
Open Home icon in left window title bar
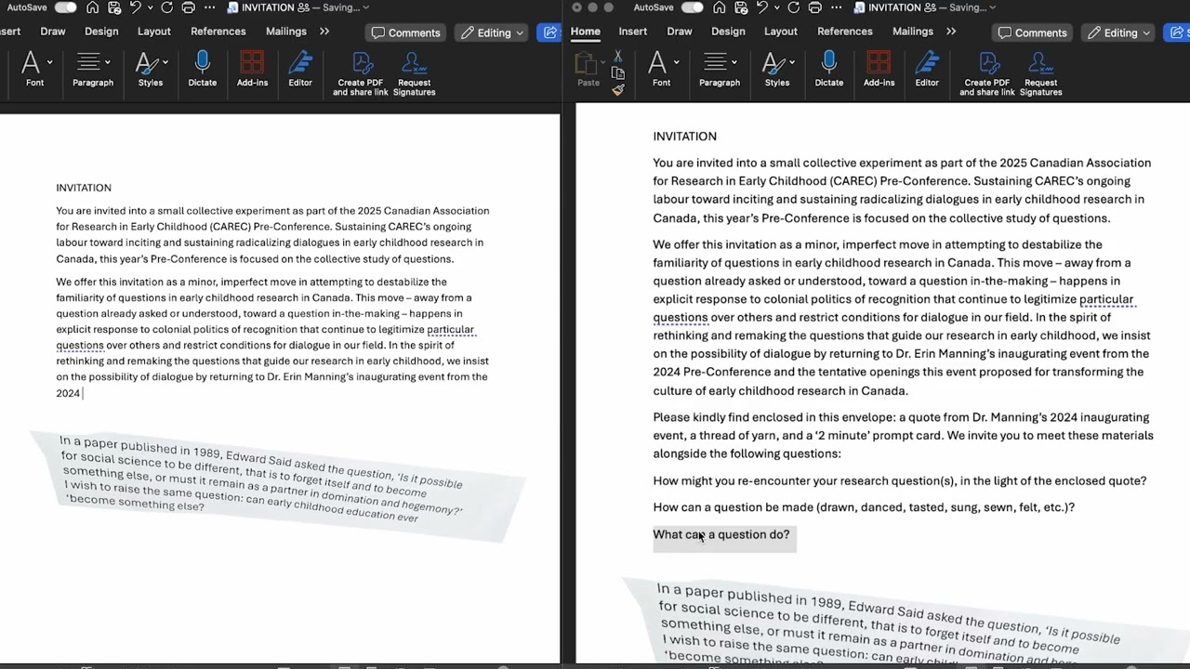coord(92,7)
